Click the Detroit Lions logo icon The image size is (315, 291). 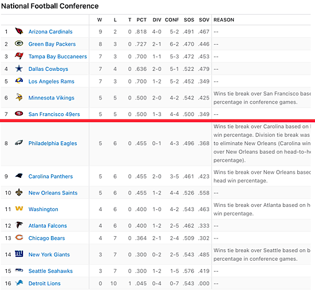click(x=19, y=283)
